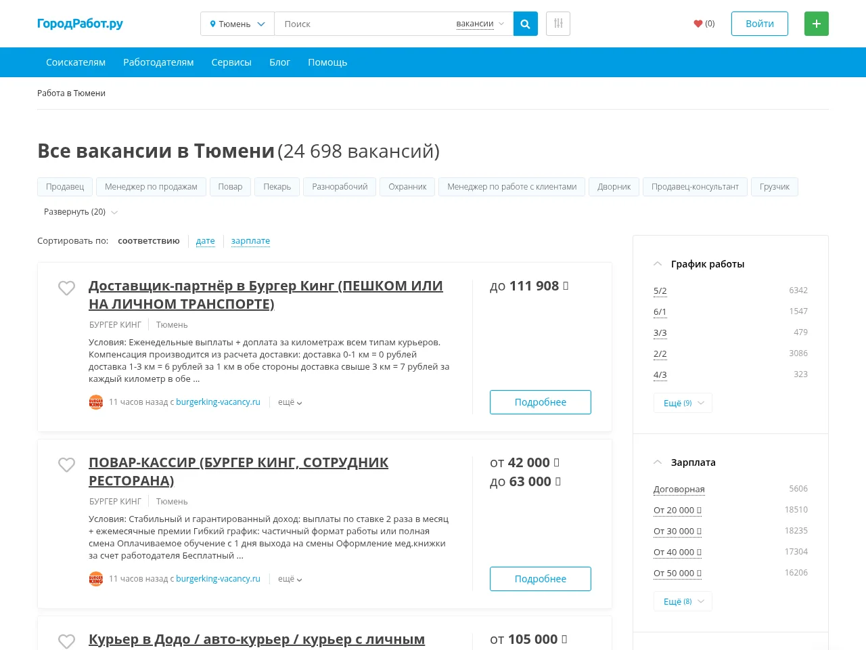
Task: Filter by 6/1 work schedule
Action: [x=660, y=312]
